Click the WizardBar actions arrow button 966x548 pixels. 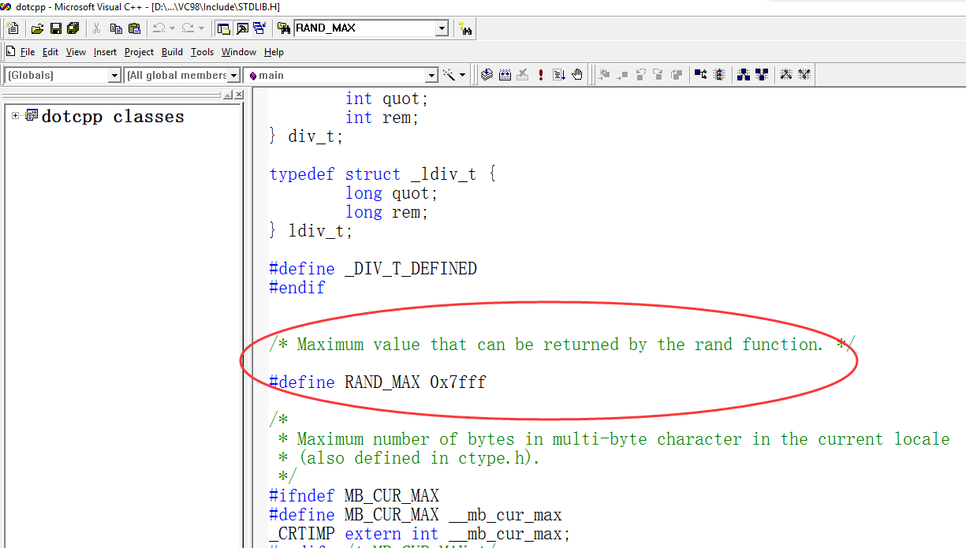click(462, 76)
